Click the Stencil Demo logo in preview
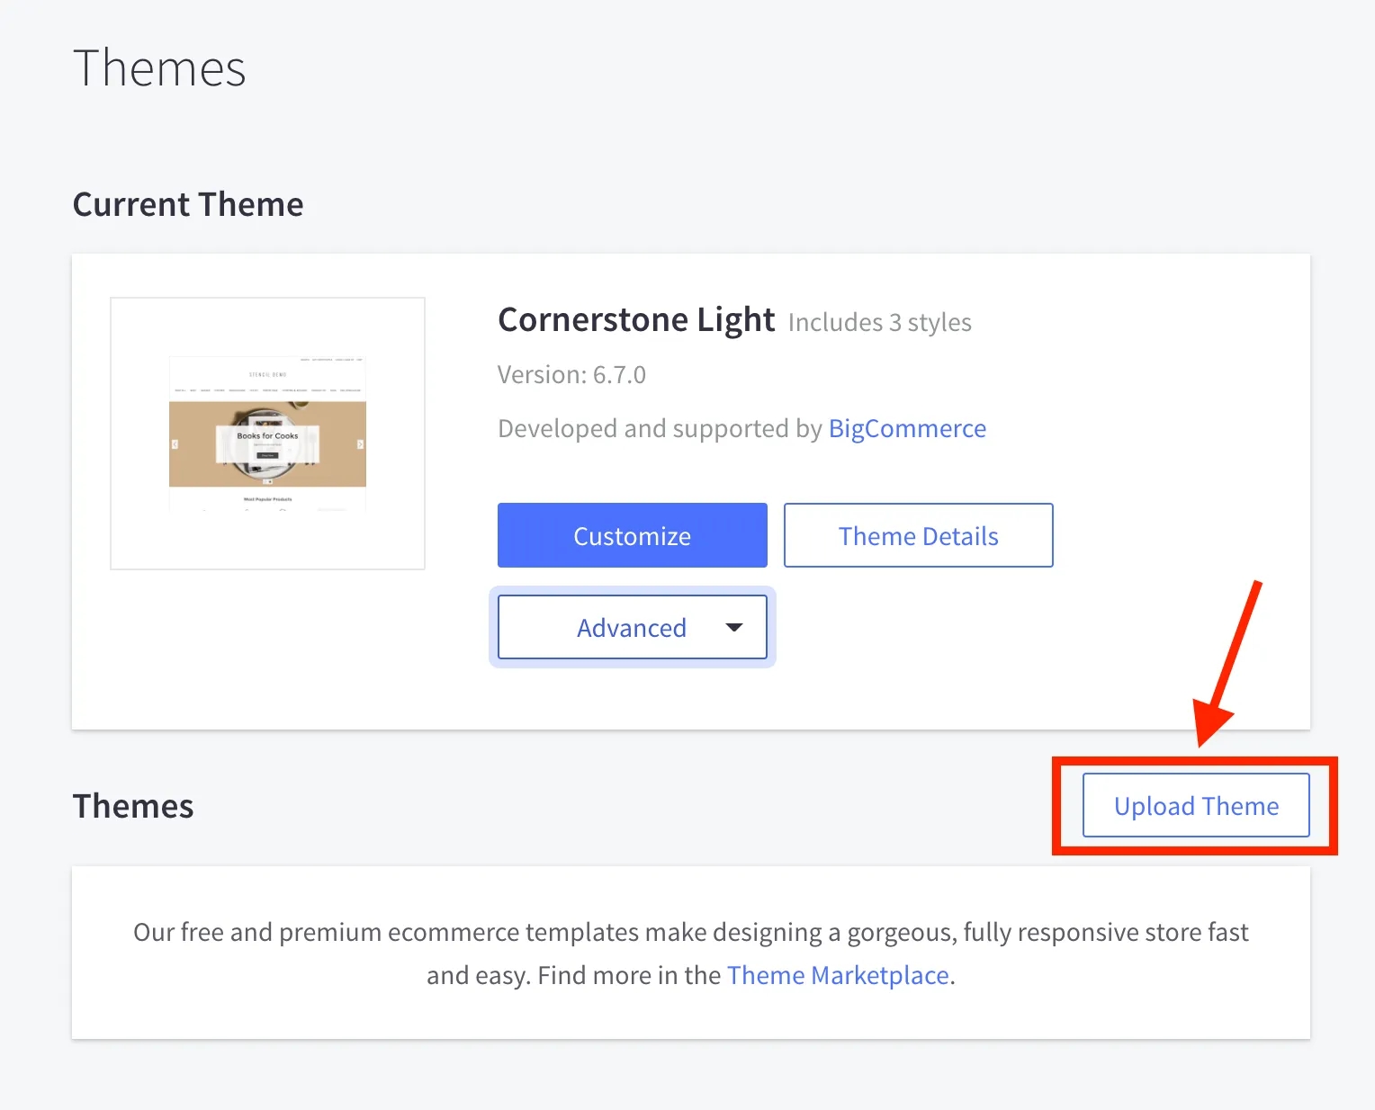 [267, 374]
